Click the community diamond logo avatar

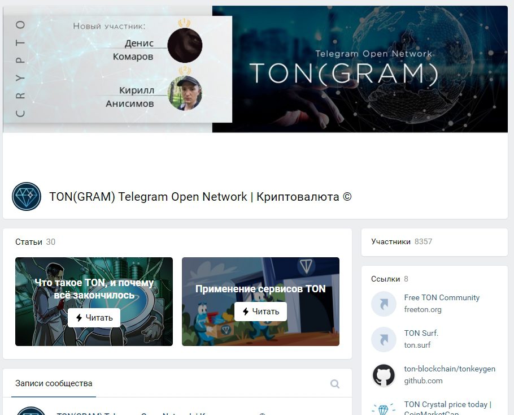point(27,197)
